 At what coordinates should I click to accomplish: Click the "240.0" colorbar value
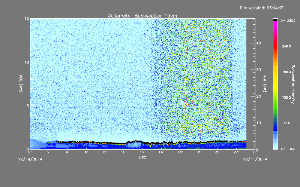click(x=286, y=46)
